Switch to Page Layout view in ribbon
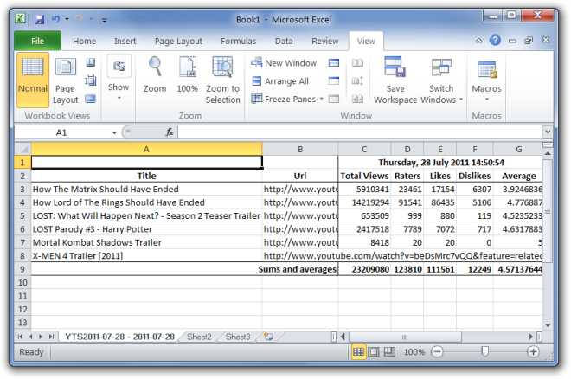 click(65, 80)
